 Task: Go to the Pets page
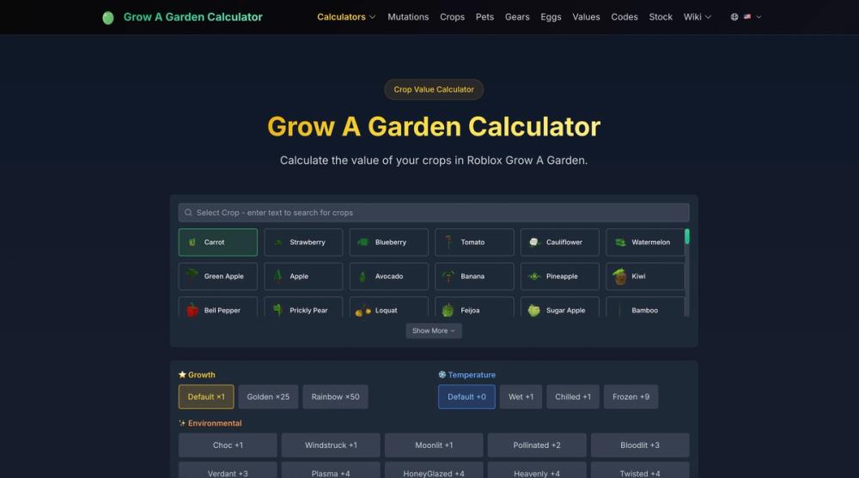tap(484, 17)
